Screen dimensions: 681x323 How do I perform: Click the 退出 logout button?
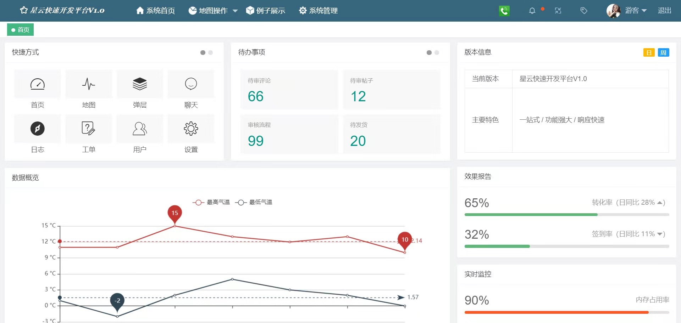pos(664,10)
